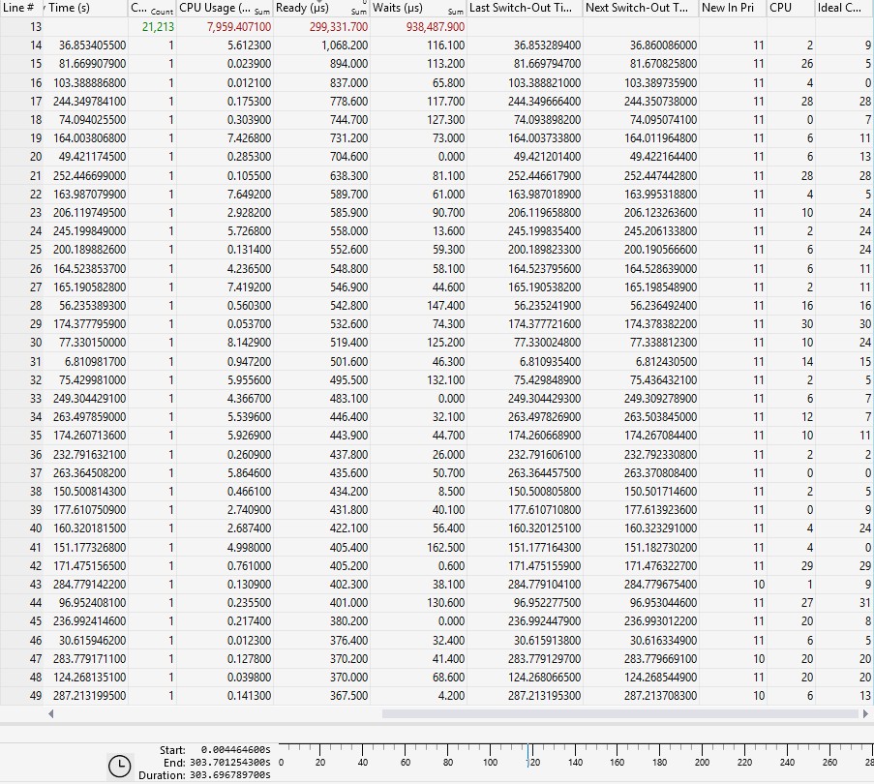Select Ready value 1,068.200

click(x=345, y=45)
